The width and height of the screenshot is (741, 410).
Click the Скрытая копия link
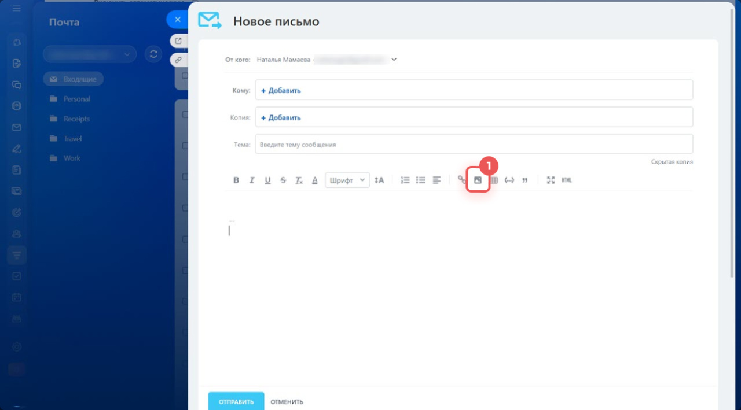pos(672,162)
